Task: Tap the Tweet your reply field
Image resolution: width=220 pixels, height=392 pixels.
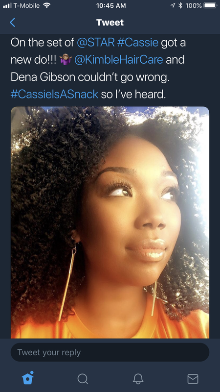Action: point(110,352)
